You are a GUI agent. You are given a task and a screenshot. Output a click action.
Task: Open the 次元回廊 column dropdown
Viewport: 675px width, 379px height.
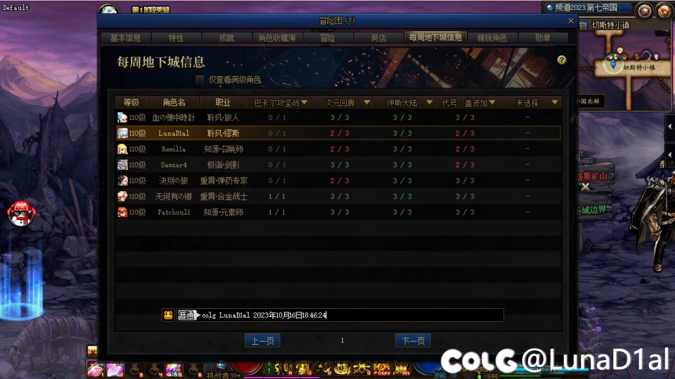pyautogui.click(x=367, y=103)
